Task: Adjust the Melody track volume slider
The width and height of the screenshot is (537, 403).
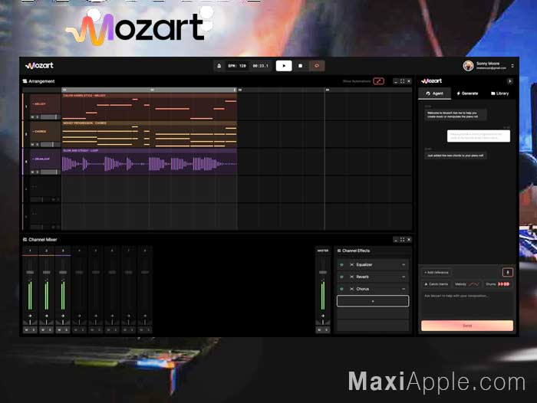Action: pyautogui.click(x=51, y=117)
